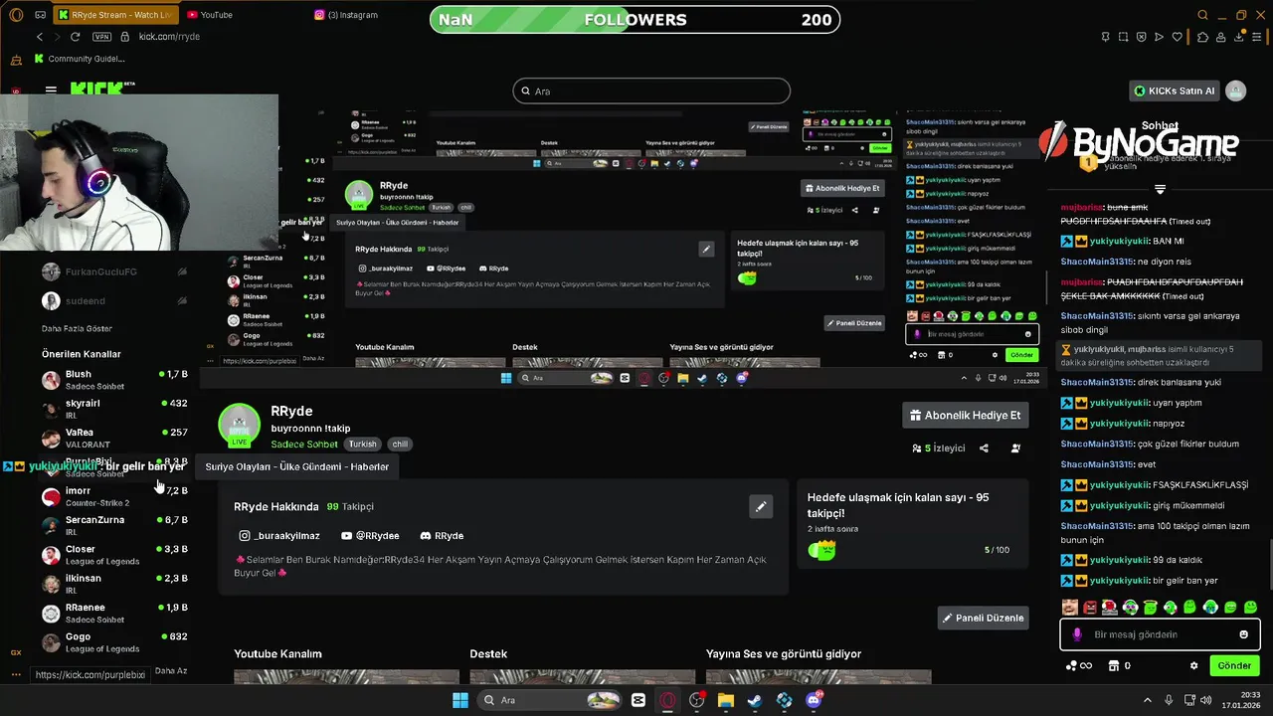
Task: Open the RRyde Discord link
Action: click(442, 535)
